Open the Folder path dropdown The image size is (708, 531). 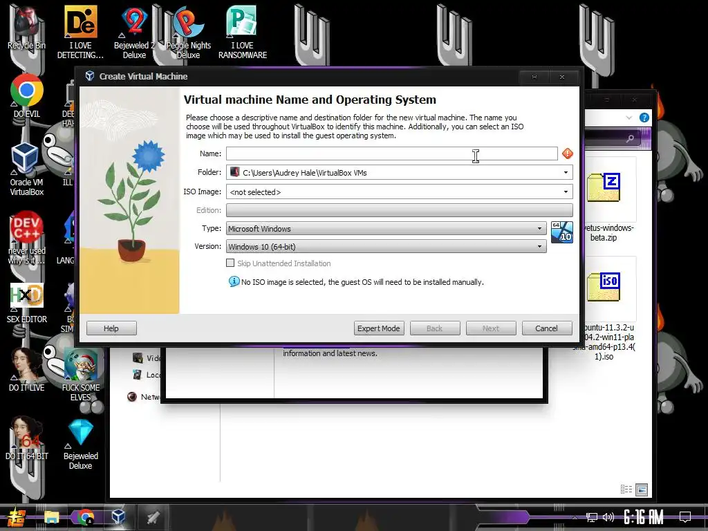(566, 172)
